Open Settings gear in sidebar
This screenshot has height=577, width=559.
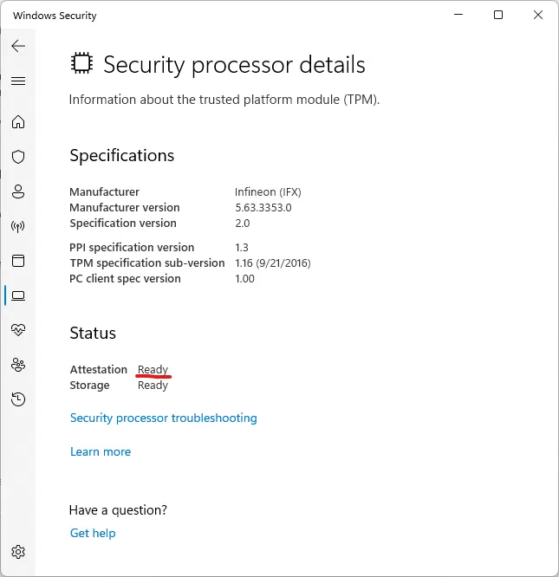coord(18,552)
